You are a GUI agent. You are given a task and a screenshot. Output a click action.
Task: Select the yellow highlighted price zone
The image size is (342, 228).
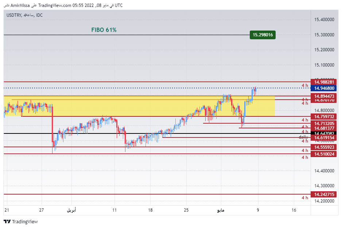139,106
